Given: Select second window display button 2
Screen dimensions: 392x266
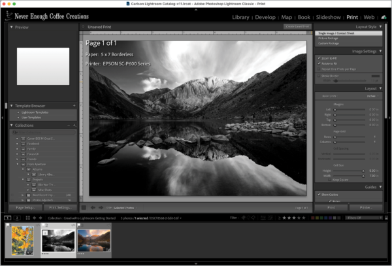Looking at the screenshot, I should pos(17,218).
